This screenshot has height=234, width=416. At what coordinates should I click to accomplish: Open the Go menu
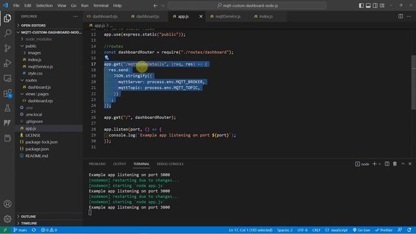(x=73, y=5)
